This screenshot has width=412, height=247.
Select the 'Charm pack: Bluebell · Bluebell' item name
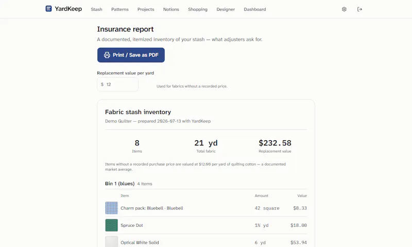pos(152,208)
